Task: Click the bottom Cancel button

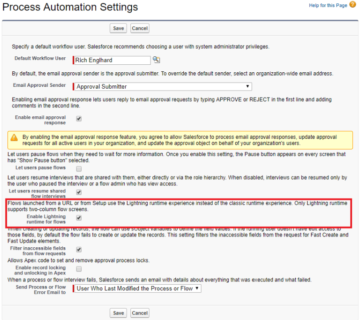Action: pos(140,313)
